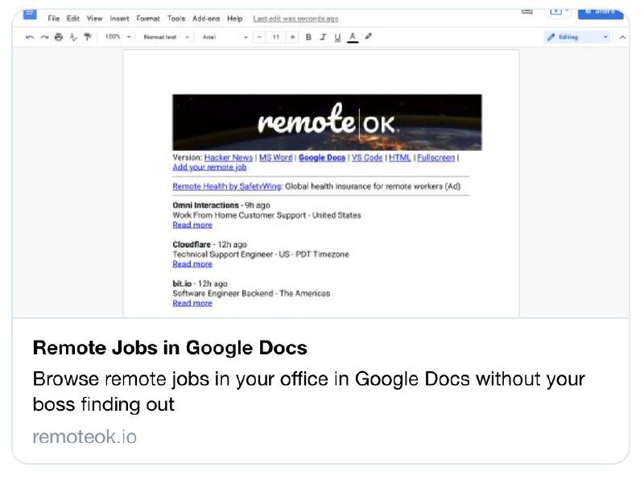Click the Remote Jobs in Google Docs title

tap(170, 348)
